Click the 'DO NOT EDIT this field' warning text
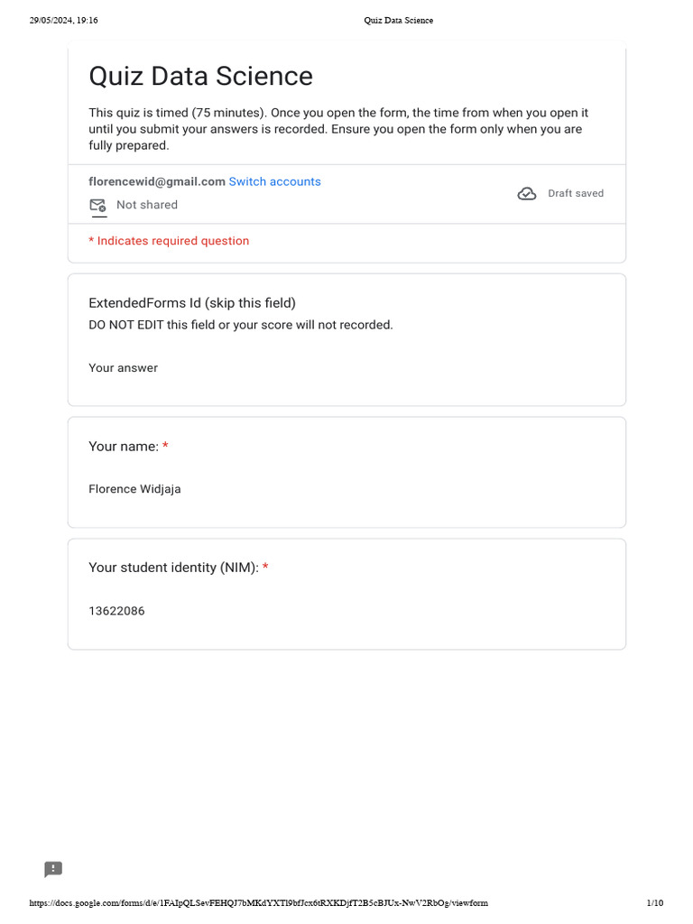This screenshot has width=693, height=924. click(241, 325)
